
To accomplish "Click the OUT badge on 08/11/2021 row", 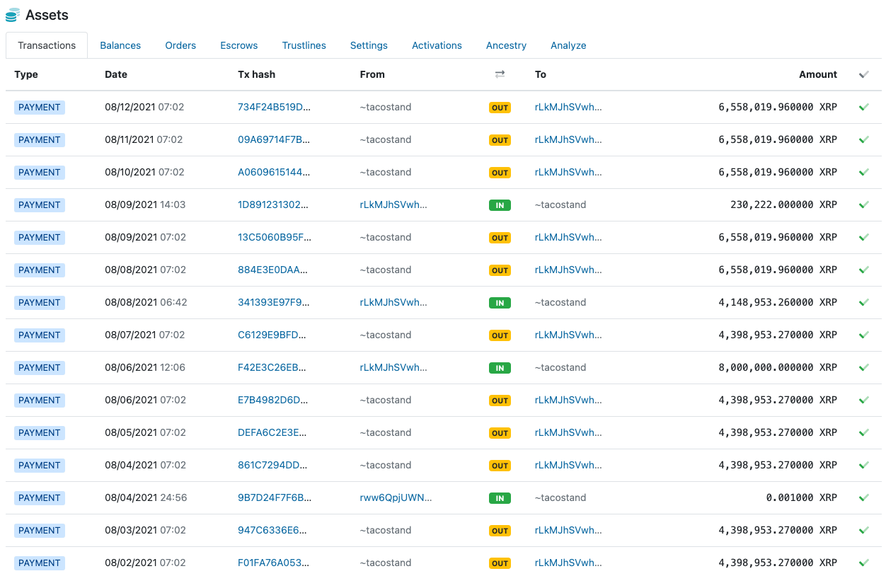I will point(500,140).
